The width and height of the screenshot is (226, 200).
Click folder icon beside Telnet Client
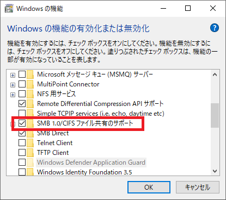coord(30,143)
